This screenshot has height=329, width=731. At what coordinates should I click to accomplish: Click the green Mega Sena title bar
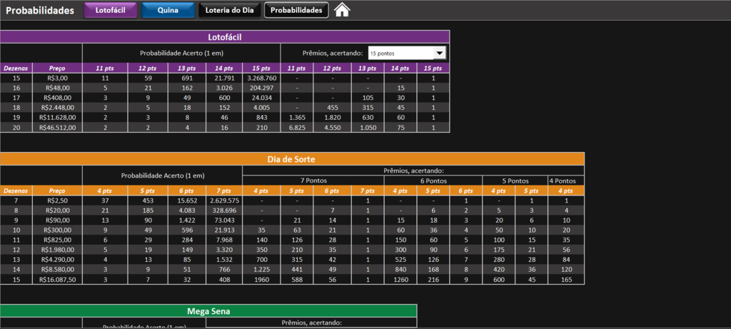coord(208,311)
